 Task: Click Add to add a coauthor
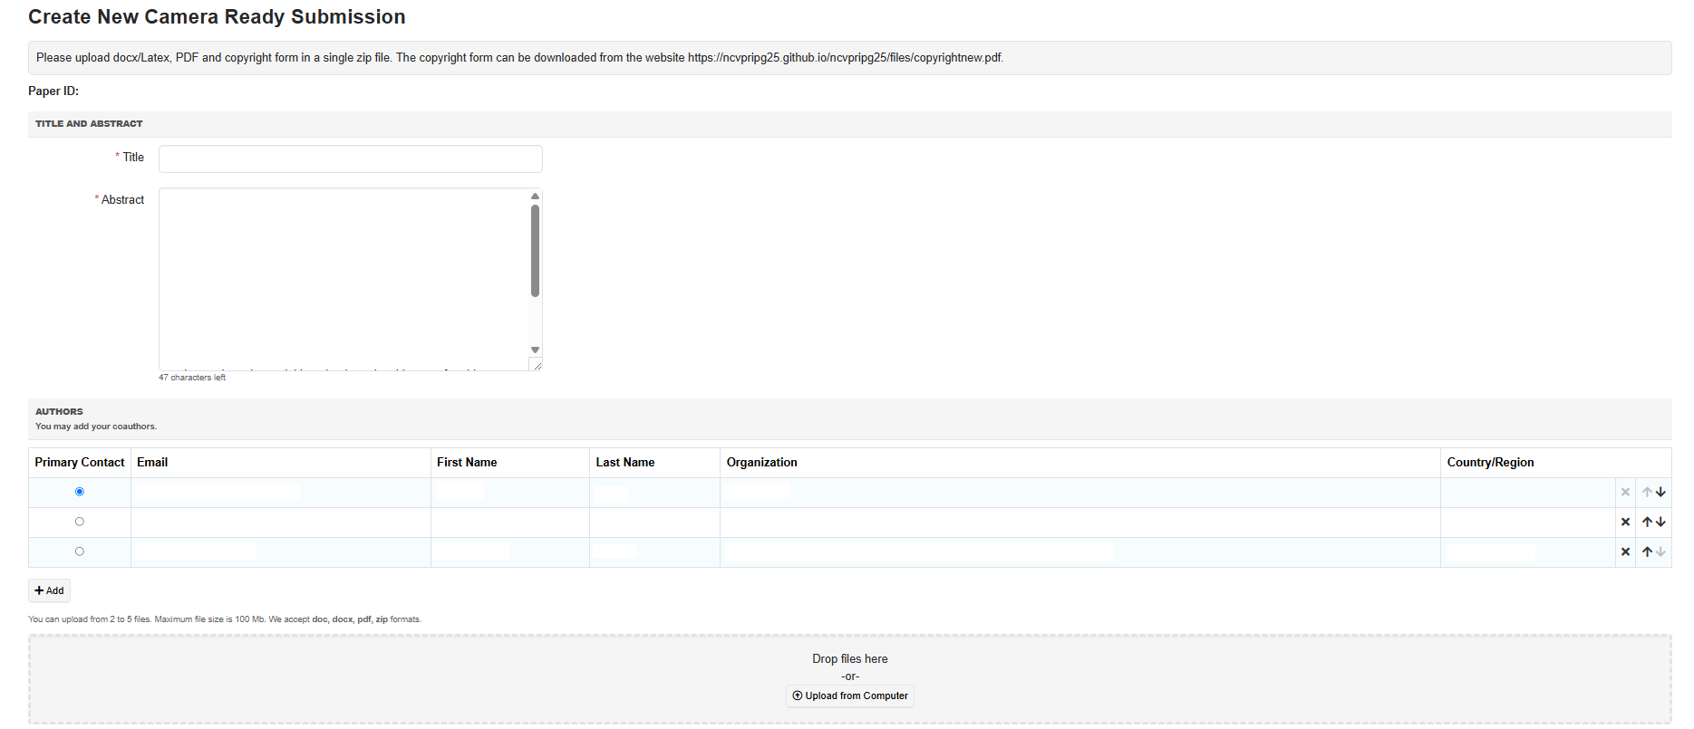[49, 591]
